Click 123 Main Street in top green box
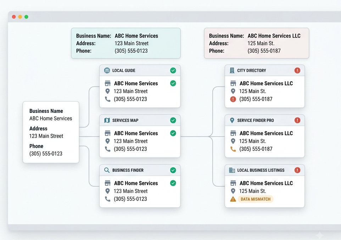The width and height of the screenshot is (341, 240). click(x=132, y=43)
